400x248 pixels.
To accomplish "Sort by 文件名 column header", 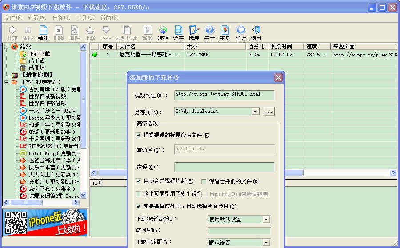I will tap(151, 46).
